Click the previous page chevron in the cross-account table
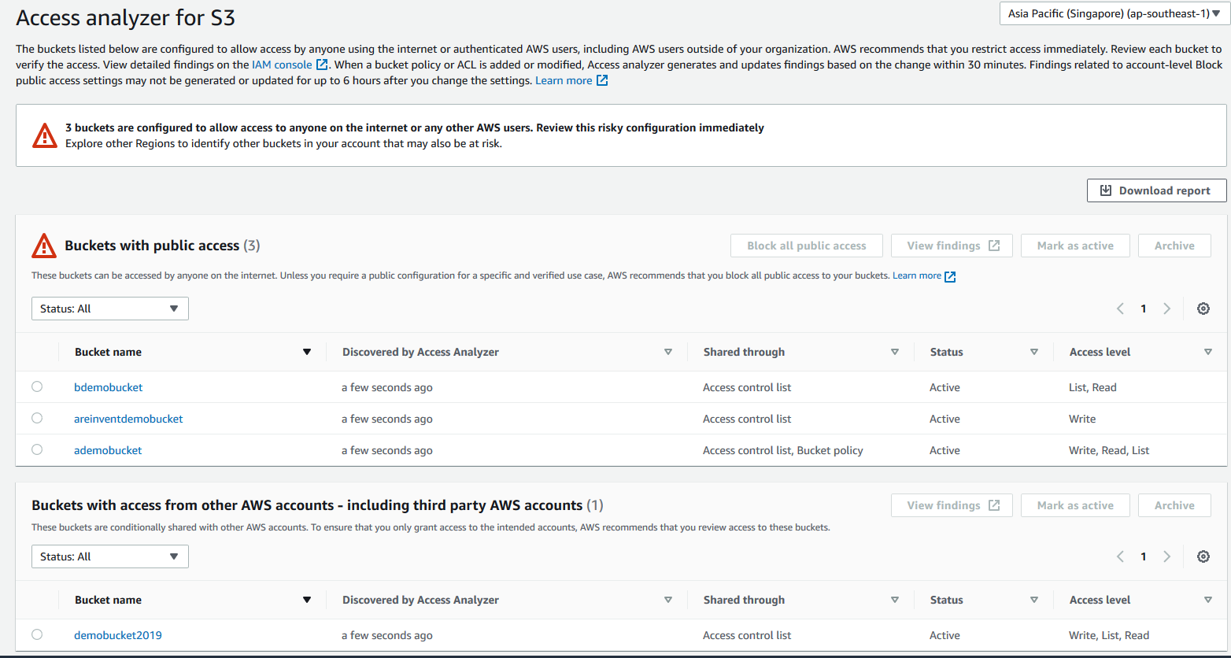Viewport: 1231px width, 658px height. click(1120, 556)
